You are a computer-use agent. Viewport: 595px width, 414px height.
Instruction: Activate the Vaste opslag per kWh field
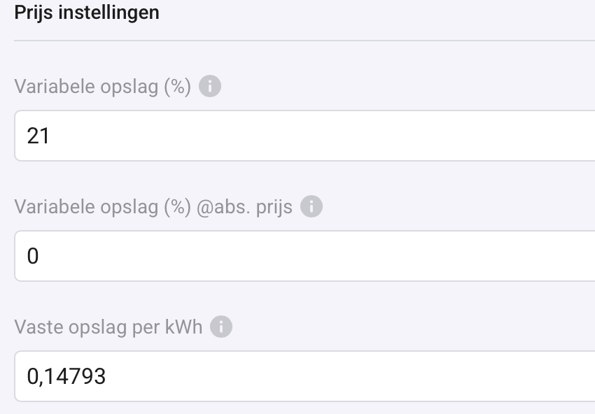click(x=304, y=376)
